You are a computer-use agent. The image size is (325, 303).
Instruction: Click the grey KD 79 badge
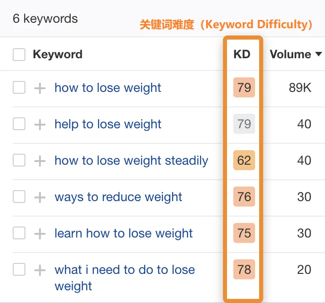(244, 124)
